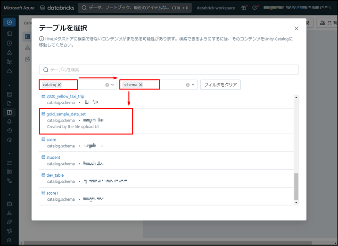Open Models graph icon in sidebar
This screenshot has width=338, height=246.
click(9, 231)
